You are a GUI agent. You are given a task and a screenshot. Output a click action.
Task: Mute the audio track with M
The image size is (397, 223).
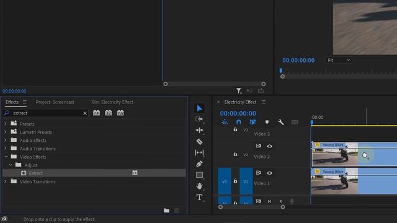point(269,201)
